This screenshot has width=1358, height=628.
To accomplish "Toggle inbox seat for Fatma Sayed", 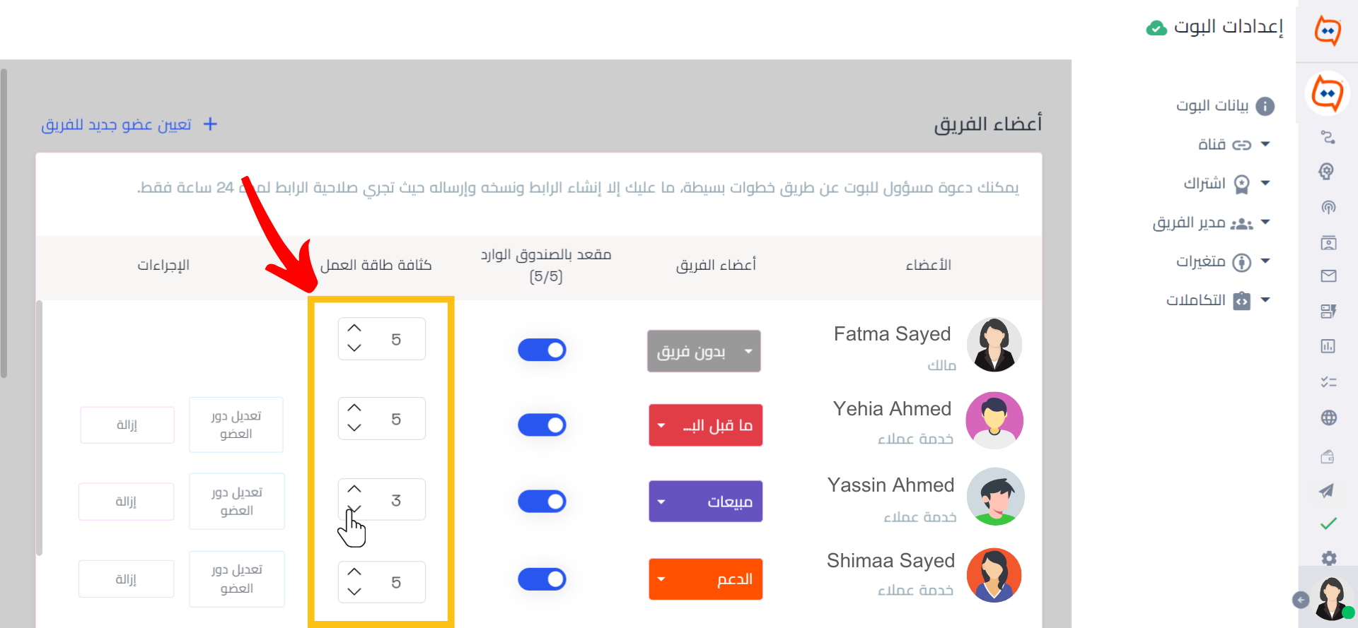I will (542, 350).
